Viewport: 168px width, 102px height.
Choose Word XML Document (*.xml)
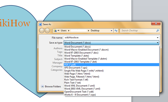coord(111,86)
